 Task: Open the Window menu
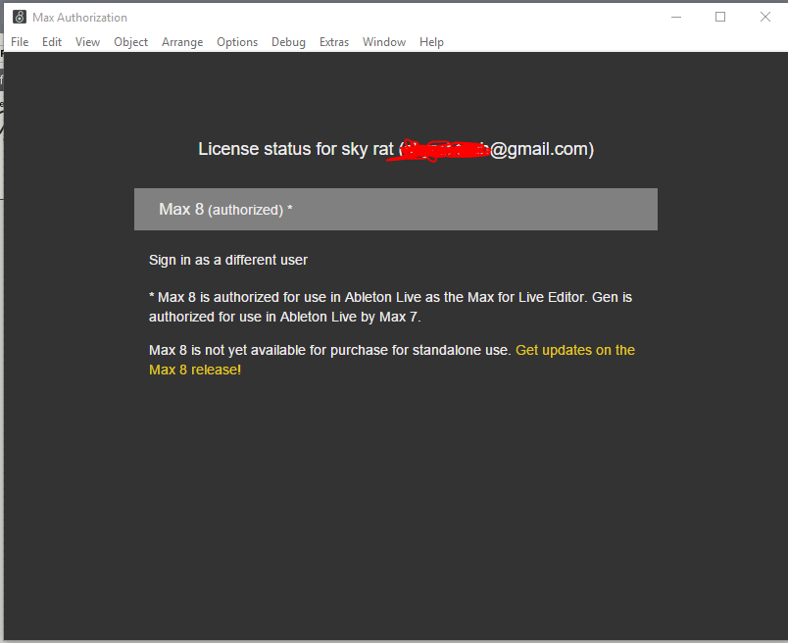384,42
